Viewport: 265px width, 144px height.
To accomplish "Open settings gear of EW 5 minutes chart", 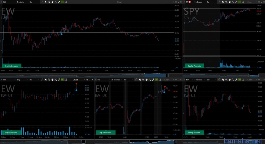I will (259, 80).
